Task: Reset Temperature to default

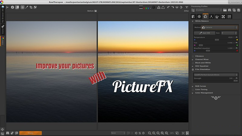Action: 237,37
